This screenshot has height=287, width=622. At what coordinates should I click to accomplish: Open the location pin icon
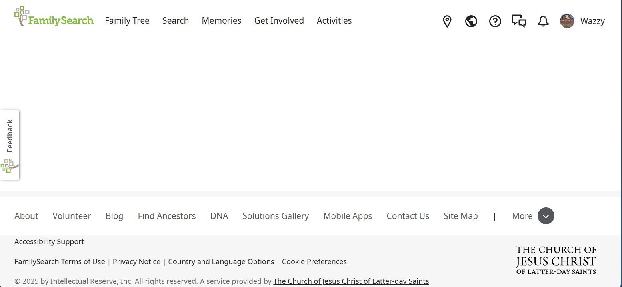coord(447,21)
